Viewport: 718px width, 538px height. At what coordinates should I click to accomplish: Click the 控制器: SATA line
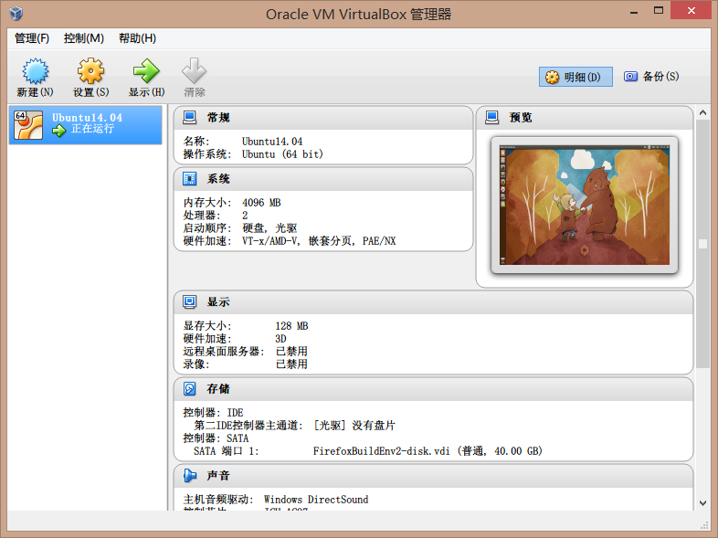[216, 438]
